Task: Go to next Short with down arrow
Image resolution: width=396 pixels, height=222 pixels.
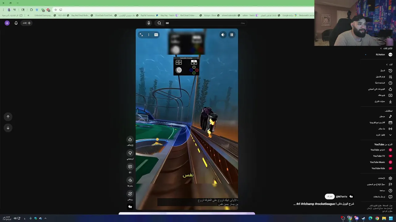Action: [x=8, y=128]
